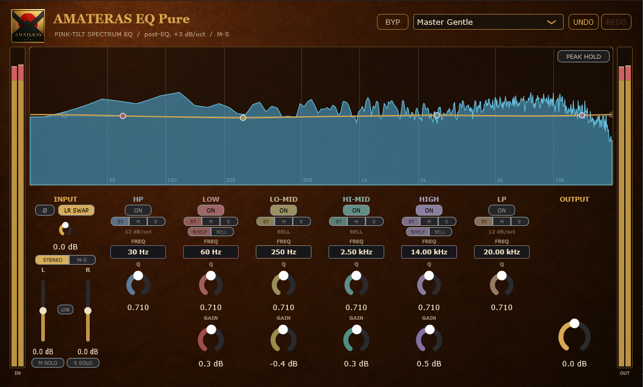Toggle the HIGH band ON button
The image size is (643, 387).
pyautogui.click(x=429, y=210)
